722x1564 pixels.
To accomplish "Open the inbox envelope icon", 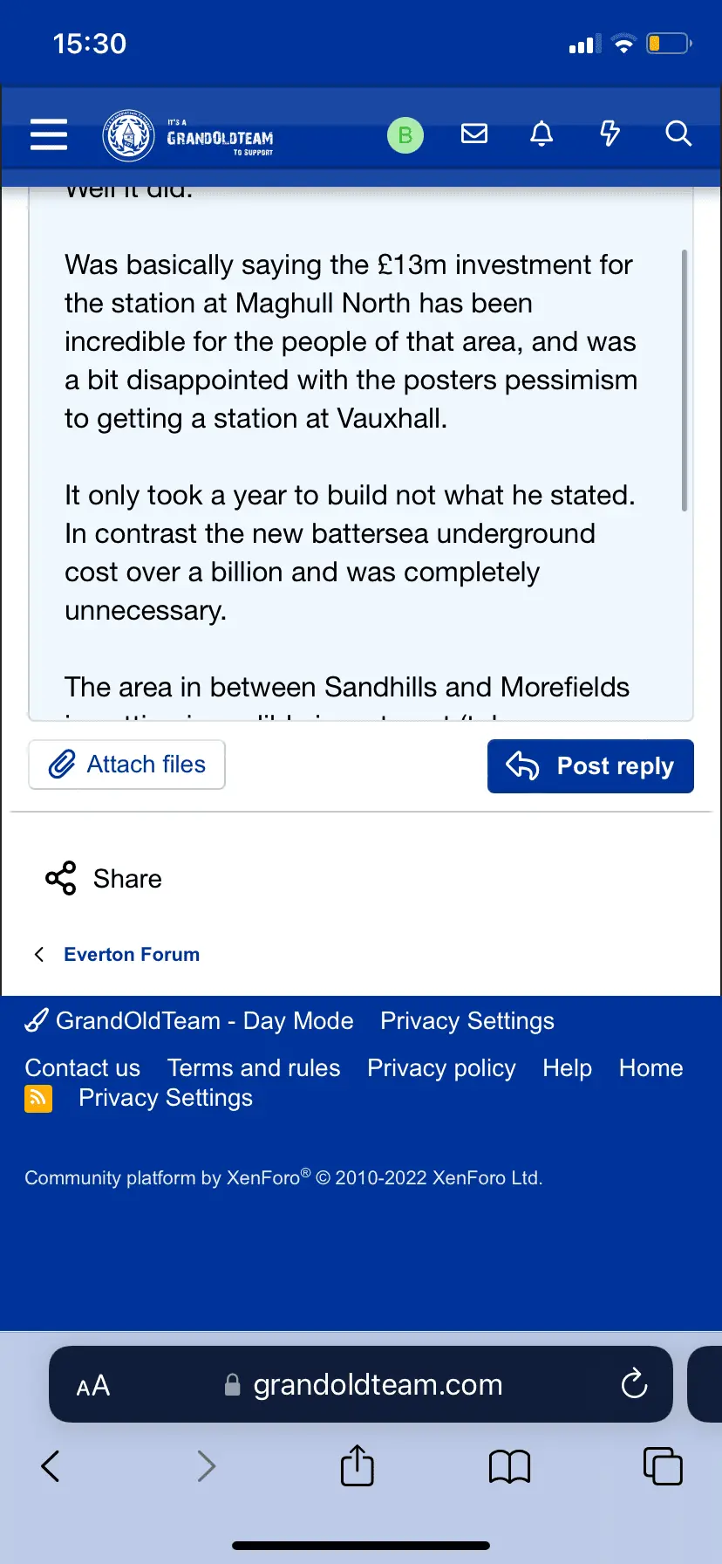I will (474, 134).
